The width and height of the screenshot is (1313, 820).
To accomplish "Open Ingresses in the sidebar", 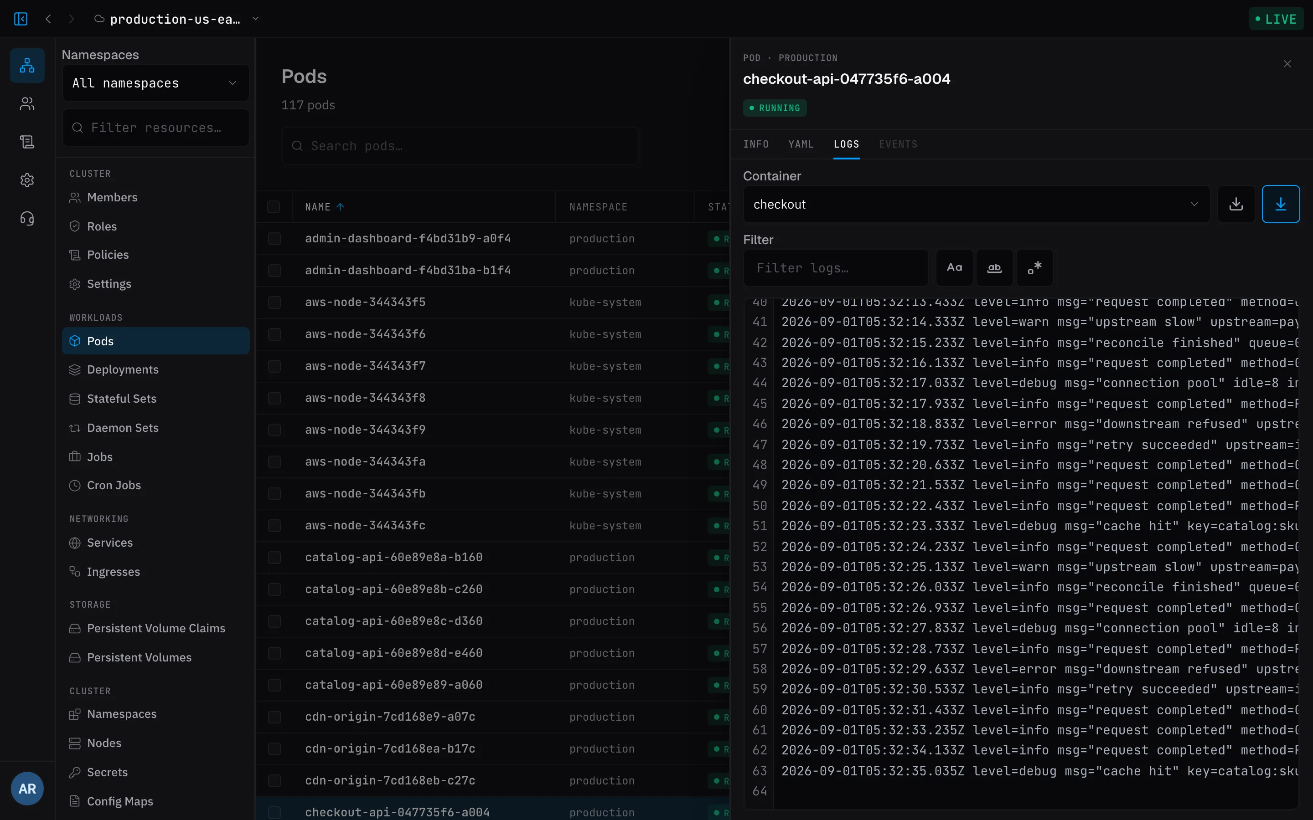I will pyautogui.click(x=156, y=572).
